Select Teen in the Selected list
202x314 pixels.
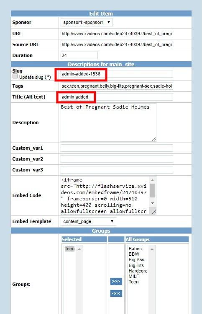(69, 249)
